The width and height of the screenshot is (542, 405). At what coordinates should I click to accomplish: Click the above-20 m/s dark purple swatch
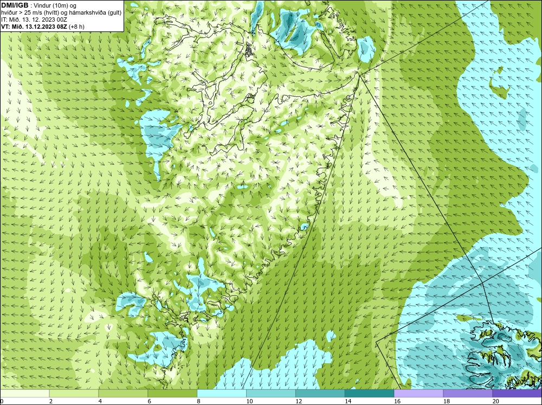tap(517, 394)
